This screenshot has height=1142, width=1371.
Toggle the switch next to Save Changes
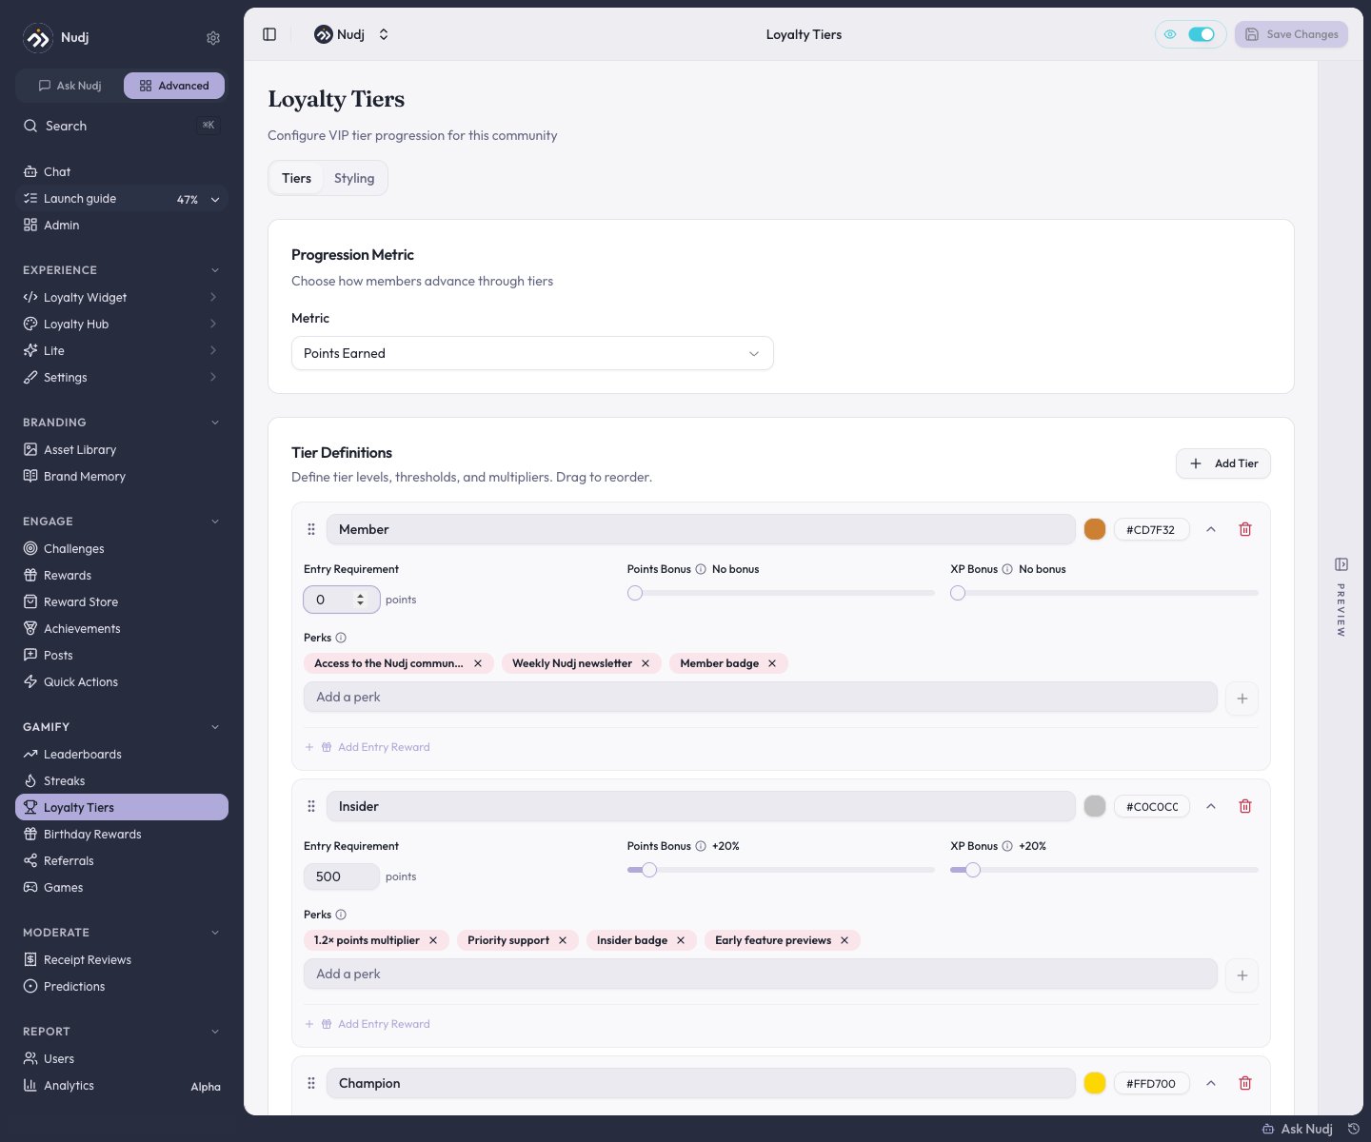pos(1202,34)
